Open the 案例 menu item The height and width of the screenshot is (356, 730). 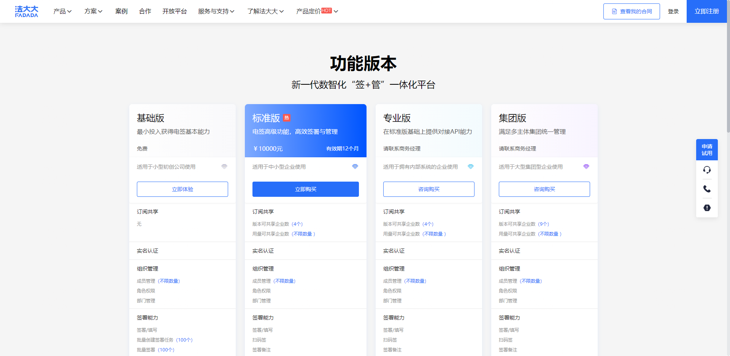(121, 11)
